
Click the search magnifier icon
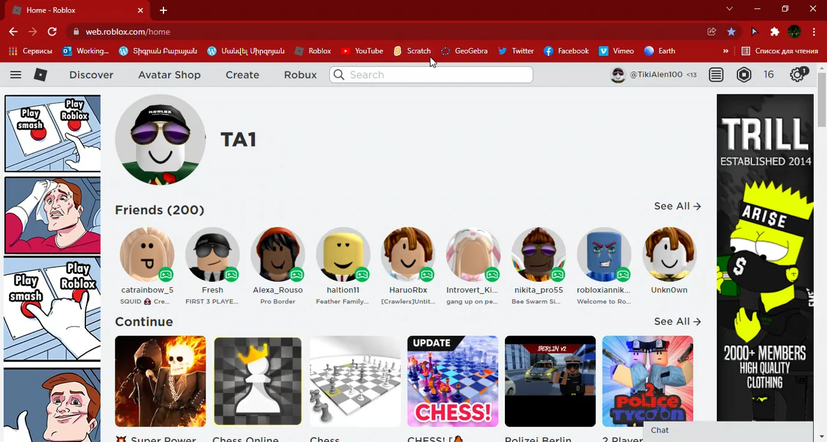(339, 74)
